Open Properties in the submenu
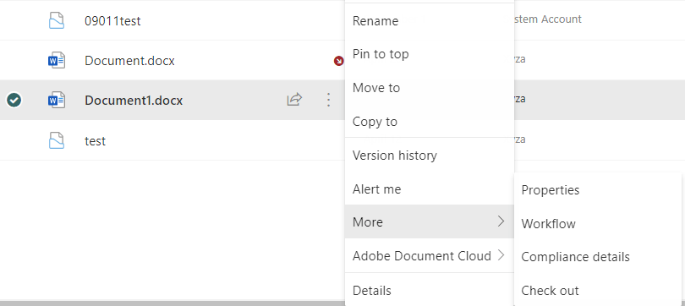685x306 pixels. point(598,190)
